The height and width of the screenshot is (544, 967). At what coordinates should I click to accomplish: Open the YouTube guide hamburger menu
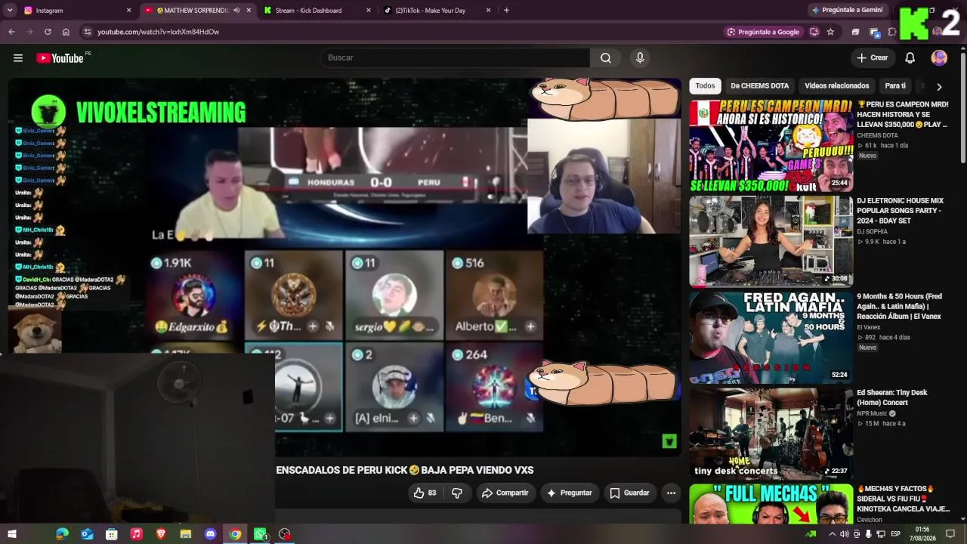(18, 58)
